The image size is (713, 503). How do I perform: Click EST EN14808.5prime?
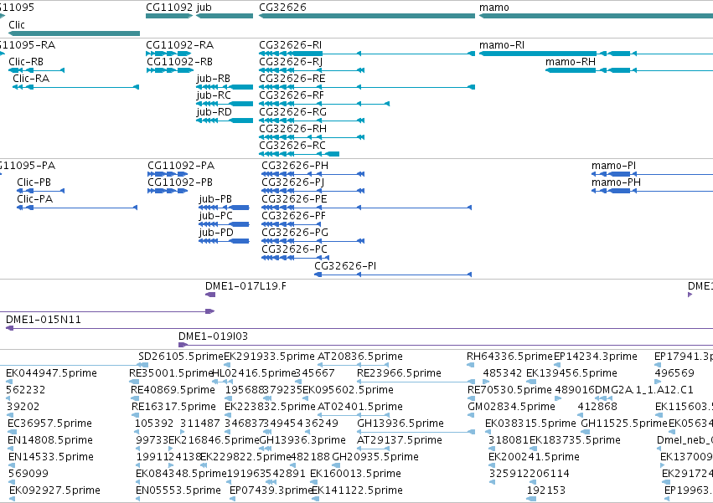pos(12,448)
